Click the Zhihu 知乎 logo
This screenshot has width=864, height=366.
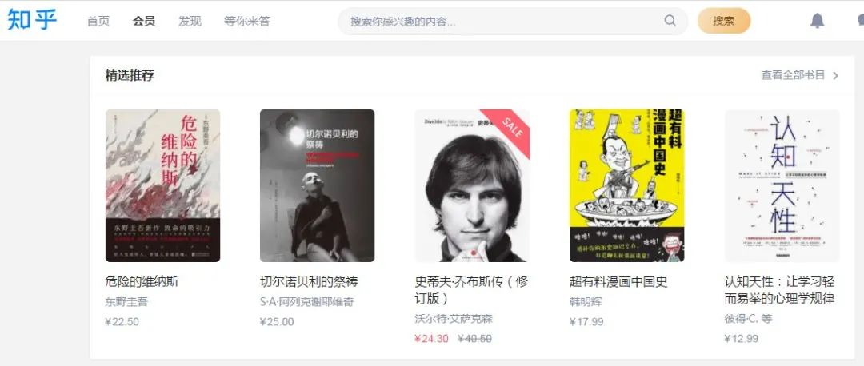pyautogui.click(x=32, y=20)
